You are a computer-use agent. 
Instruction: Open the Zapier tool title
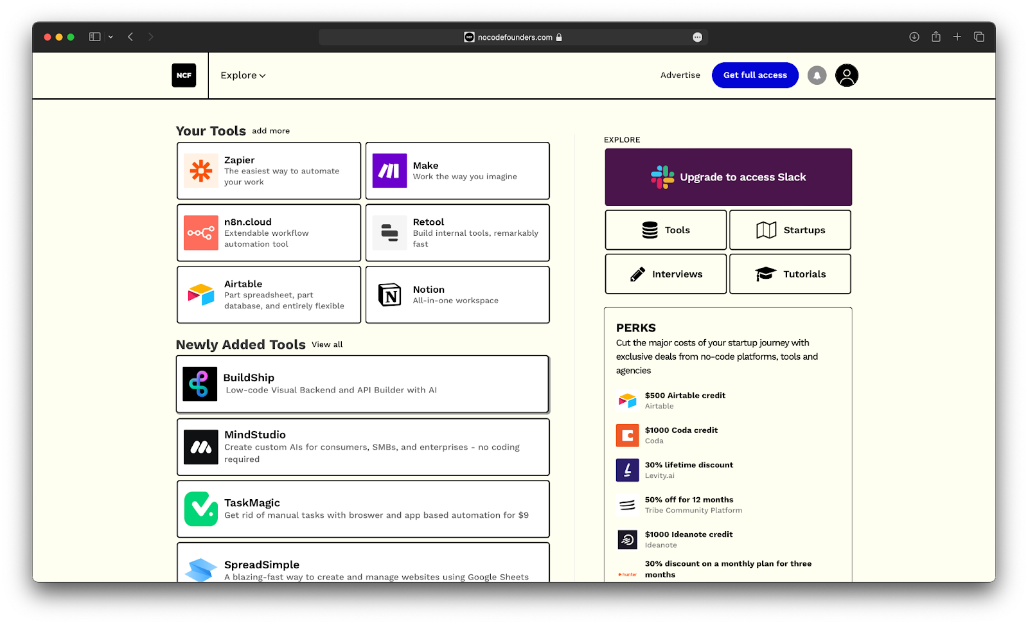click(x=239, y=160)
